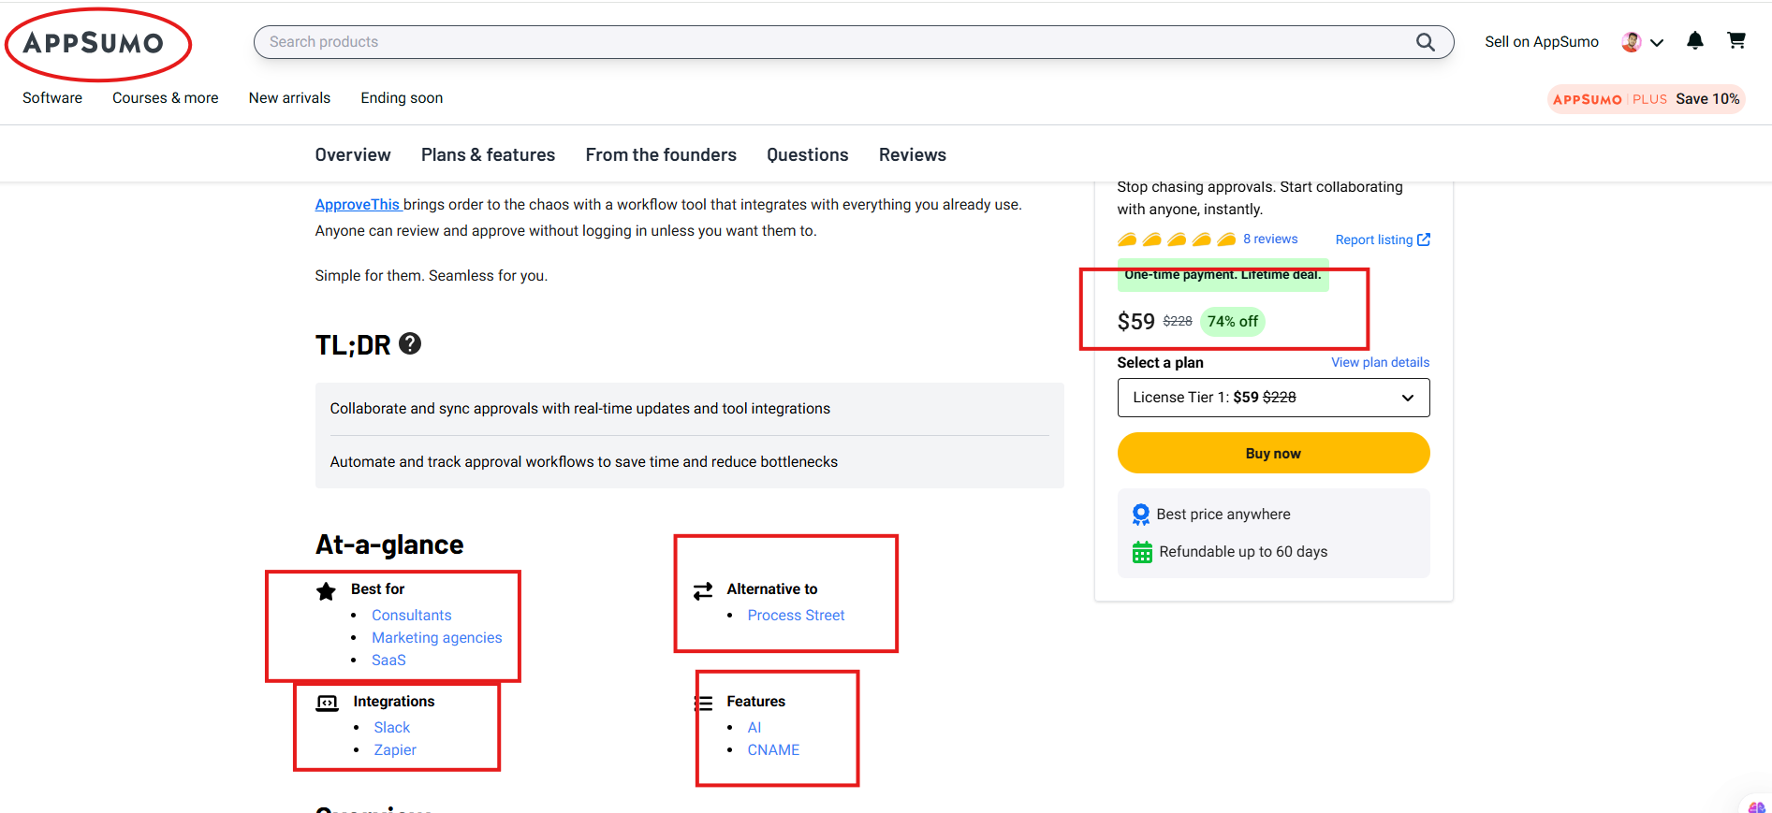Open the SaaS link

click(388, 661)
